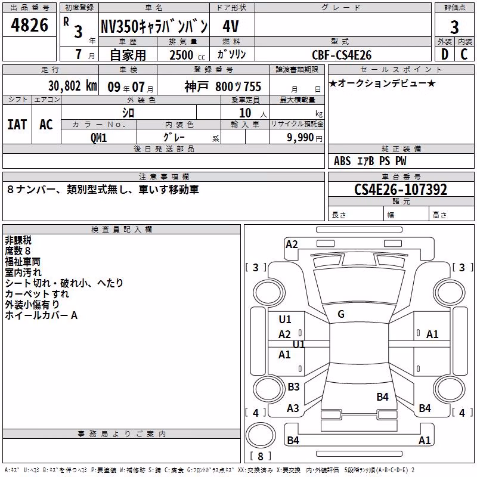Click the model code CBF-CS4E26
The height and width of the screenshot is (477, 477).
(x=342, y=55)
